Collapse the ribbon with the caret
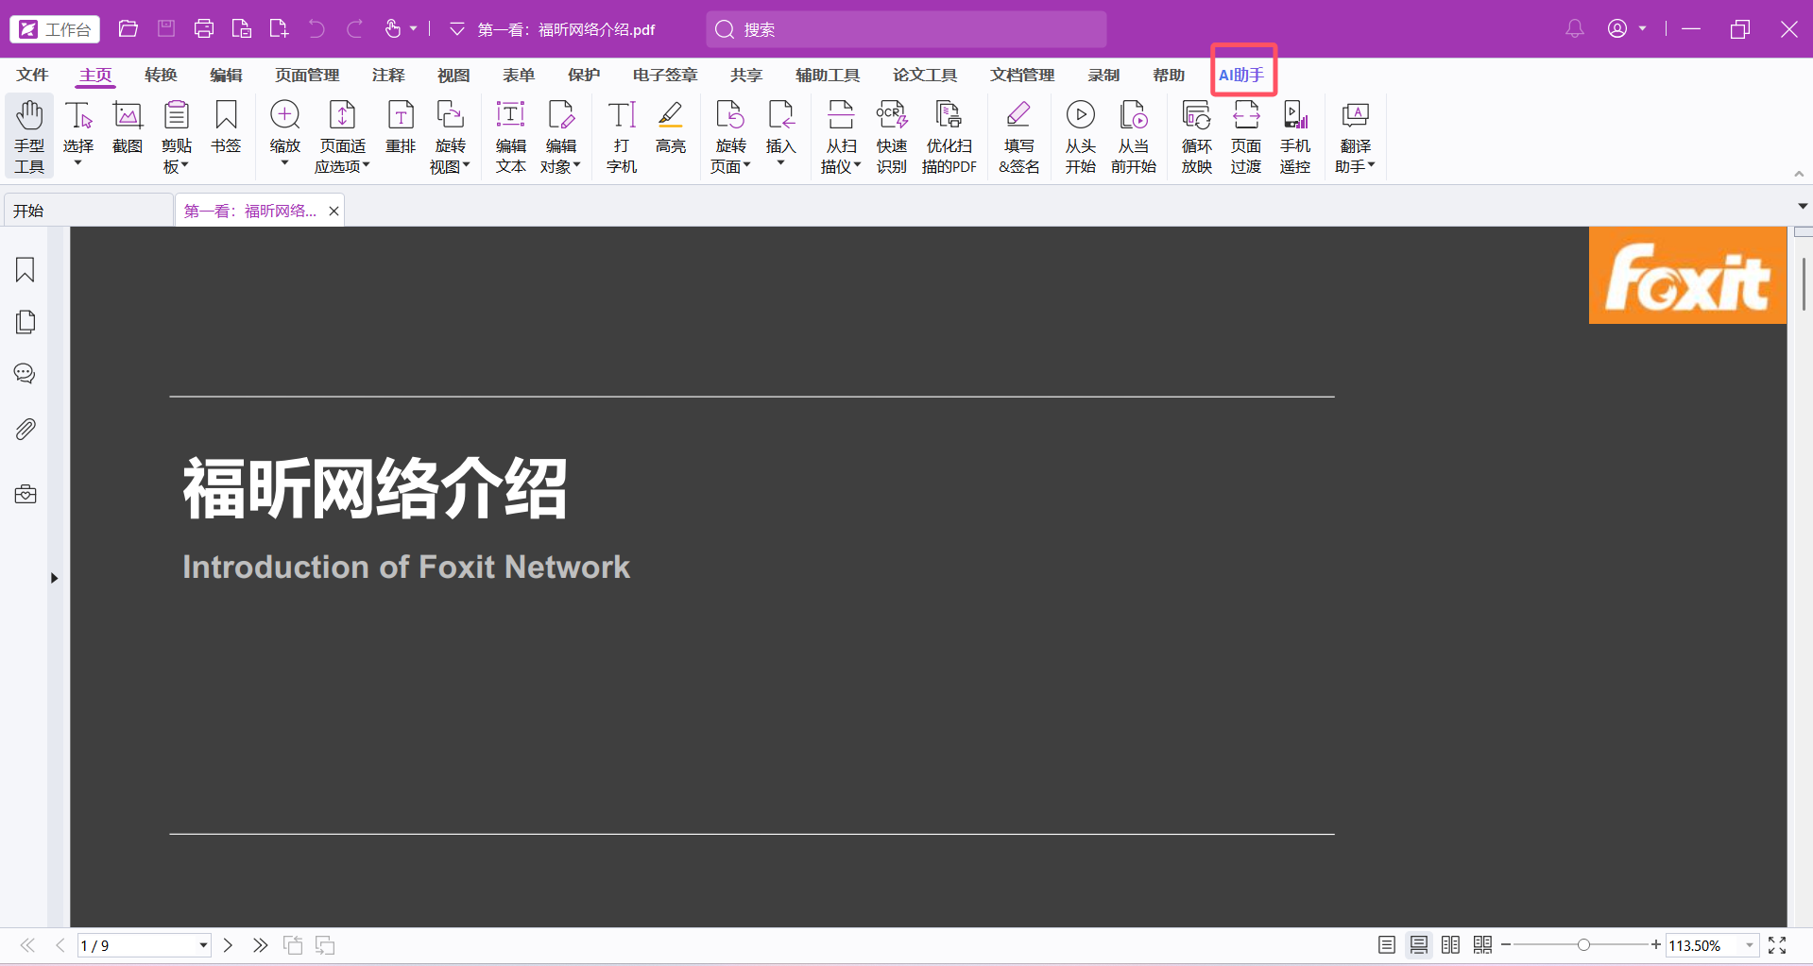Image resolution: width=1813 pixels, height=966 pixels. tap(1799, 175)
